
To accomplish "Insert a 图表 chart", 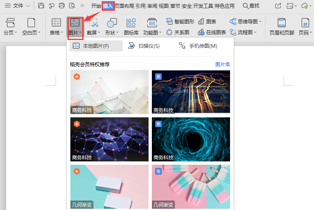I will (207, 21).
